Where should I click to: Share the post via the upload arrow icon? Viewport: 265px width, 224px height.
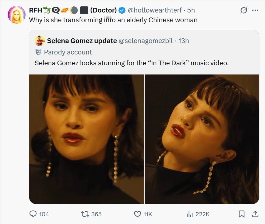[x=255, y=214]
